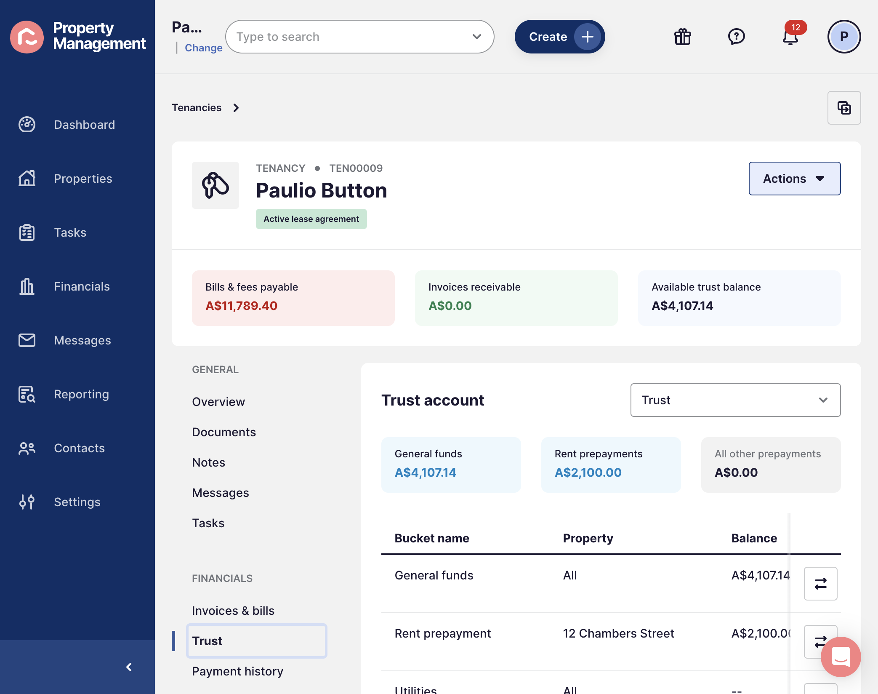Click the copy/duplicate icon button

click(x=844, y=108)
